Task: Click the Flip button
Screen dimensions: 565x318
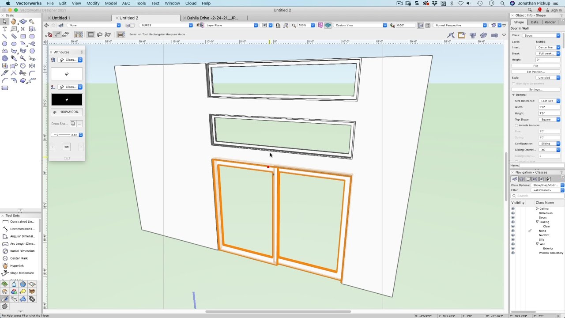Action: [535, 66]
